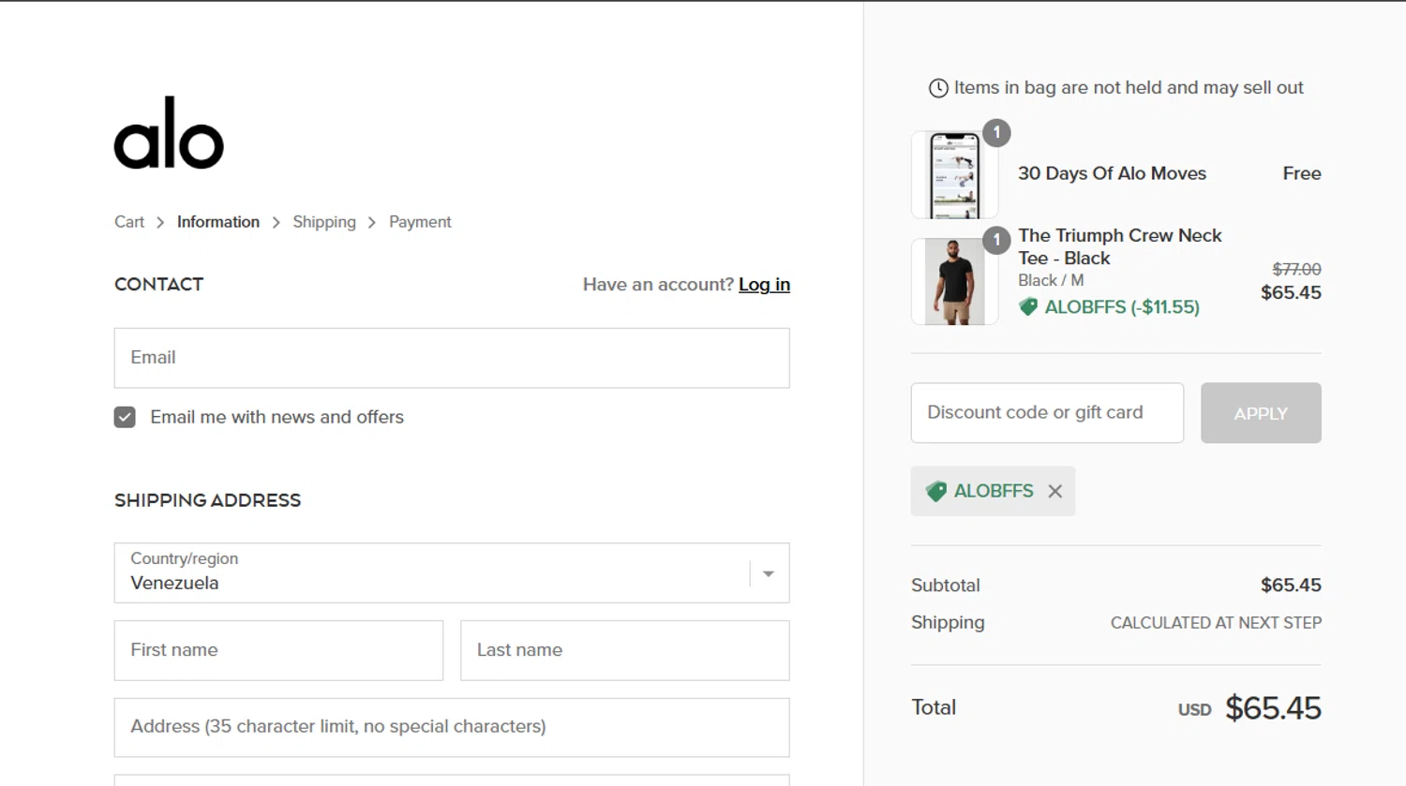Open Triumph Crew Neck Tee thumbnail

pyautogui.click(x=954, y=282)
